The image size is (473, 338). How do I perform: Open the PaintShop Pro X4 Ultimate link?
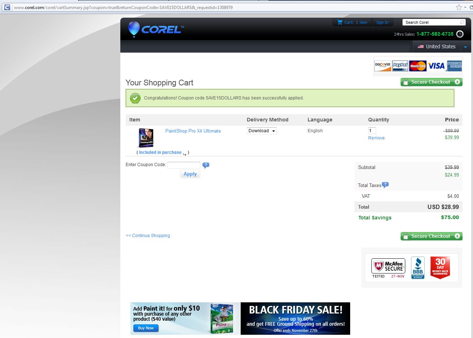[x=193, y=131]
